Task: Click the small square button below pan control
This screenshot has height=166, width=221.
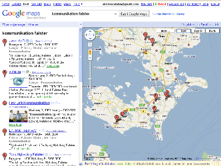Action: (x=90, y=45)
